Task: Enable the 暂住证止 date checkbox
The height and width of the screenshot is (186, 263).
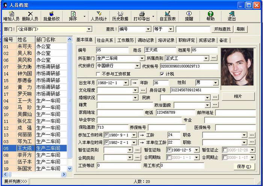Action: (x=225, y=150)
